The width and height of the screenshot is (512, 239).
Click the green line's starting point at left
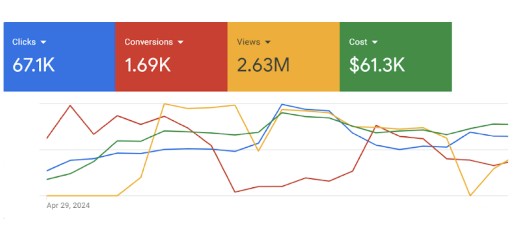[x=47, y=179]
